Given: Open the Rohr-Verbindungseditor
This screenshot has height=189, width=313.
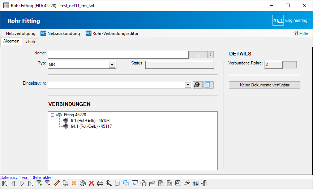Looking at the screenshot, I should point(112,33).
